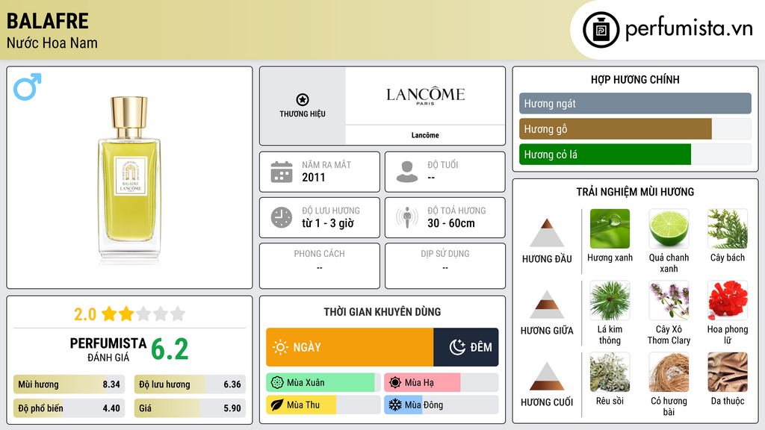Click the male gender symbol icon
765x430 pixels.
pyautogui.click(x=27, y=87)
